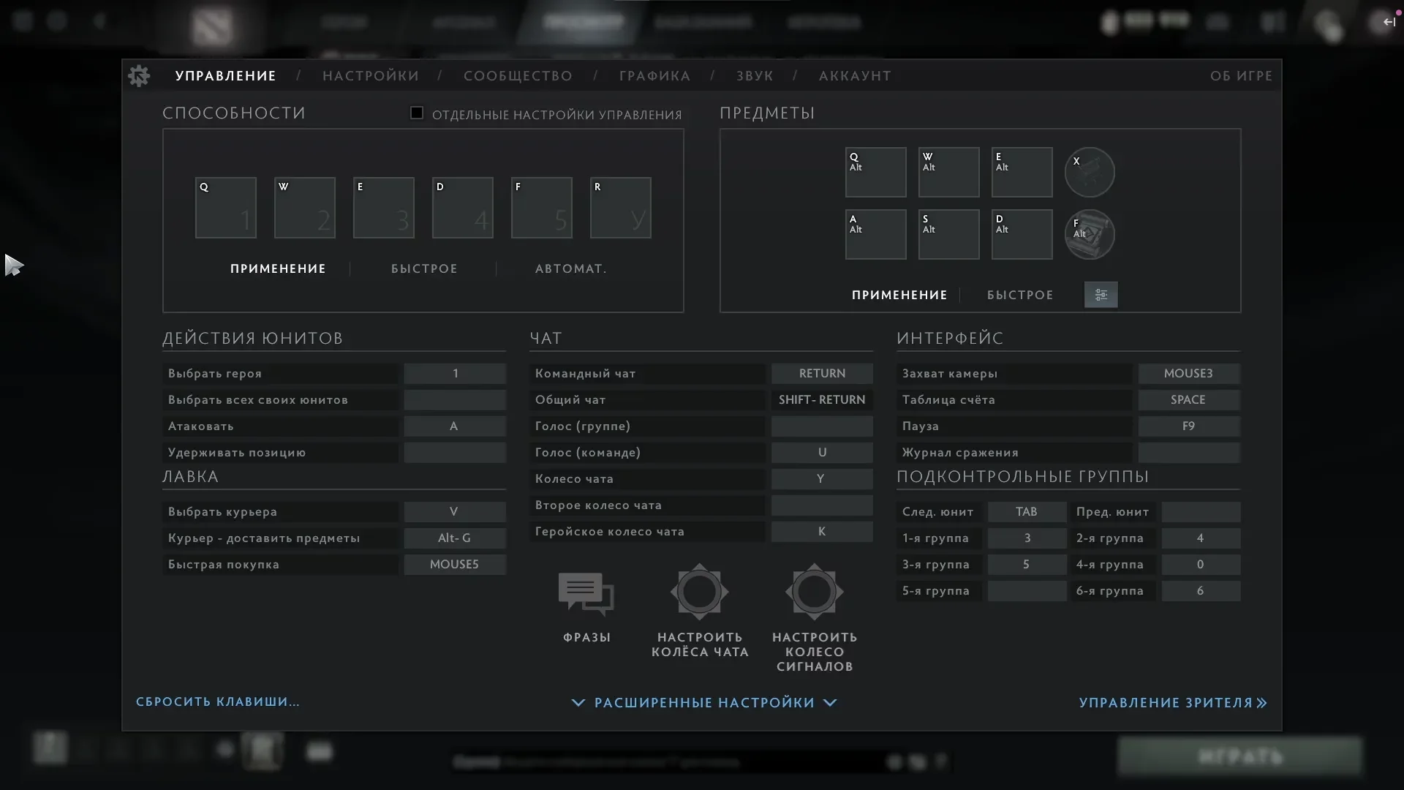Viewport: 1404px width, 790px height.
Task: Open the Графика tab
Action: click(x=654, y=76)
